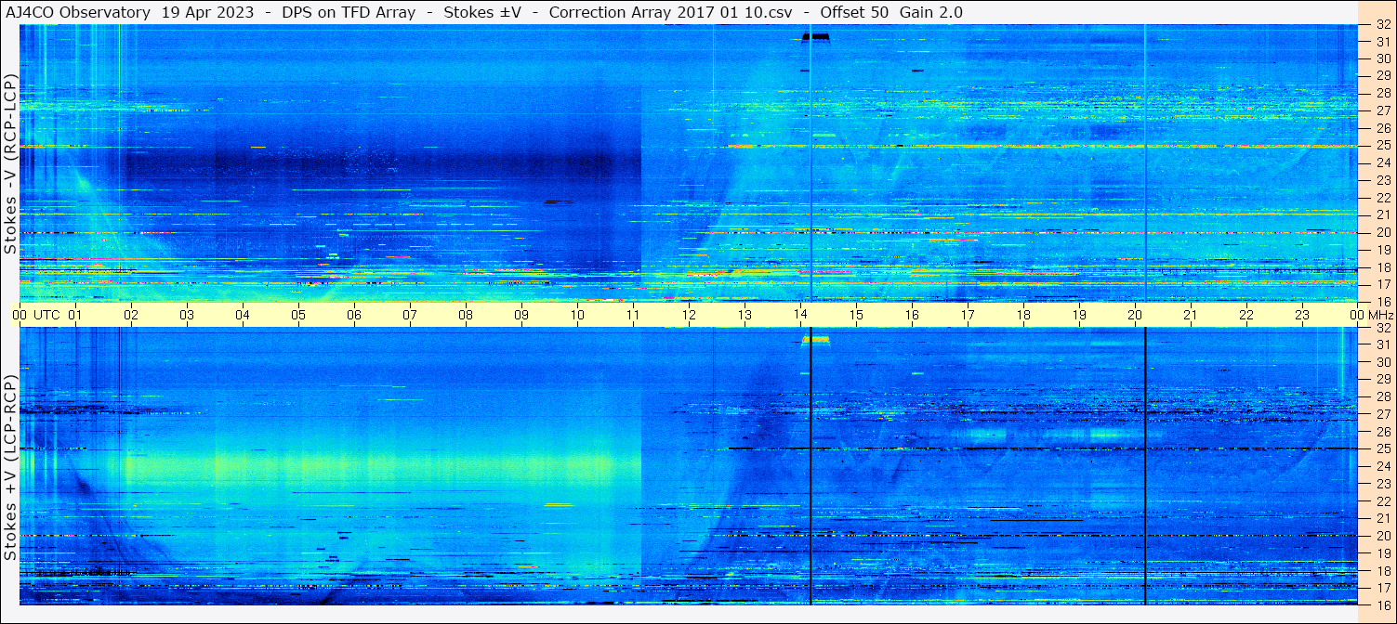The width and height of the screenshot is (1397, 624).
Task: Click 25 MHz label on lower +V panel
Action: pyautogui.click(x=1383, y=448)
